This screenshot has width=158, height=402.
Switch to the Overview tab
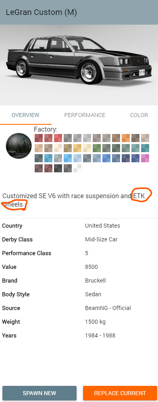point(26,115)
